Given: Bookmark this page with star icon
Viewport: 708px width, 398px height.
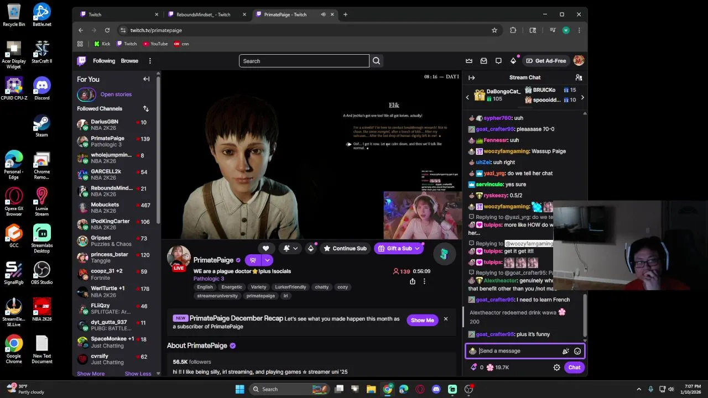Looking at the screenshot, I should click(x=494, y=30).
